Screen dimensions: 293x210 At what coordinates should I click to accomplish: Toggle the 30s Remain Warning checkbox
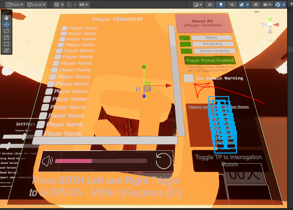point(189,78)
